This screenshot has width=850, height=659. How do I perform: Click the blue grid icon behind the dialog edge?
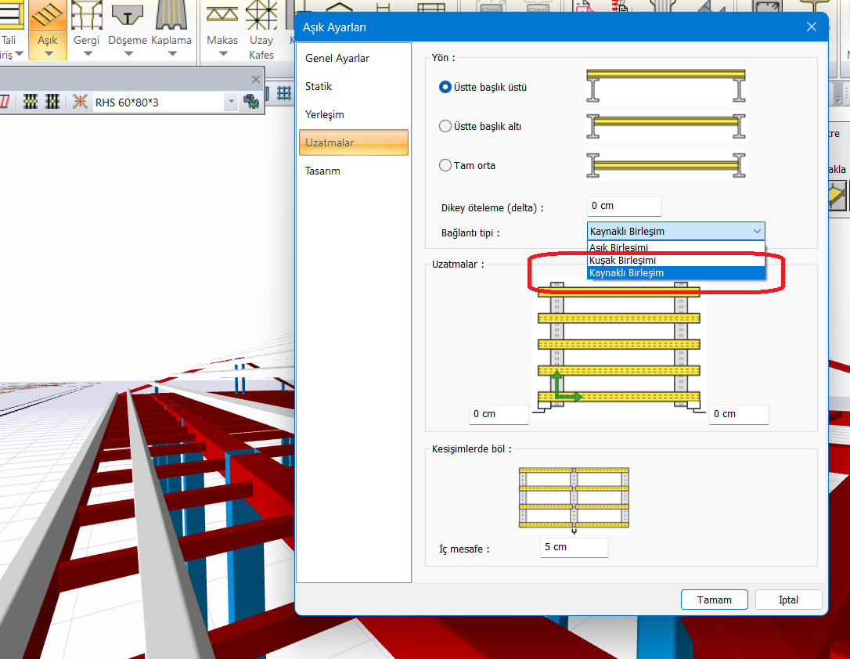click(x=284, y=93)
